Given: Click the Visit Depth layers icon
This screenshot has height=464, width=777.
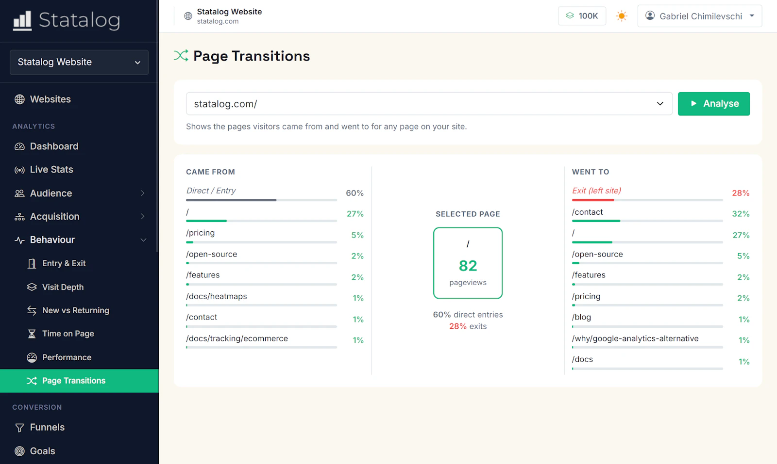Looking at the screenshot, I should pyautogui.click(x=32, y=287).
